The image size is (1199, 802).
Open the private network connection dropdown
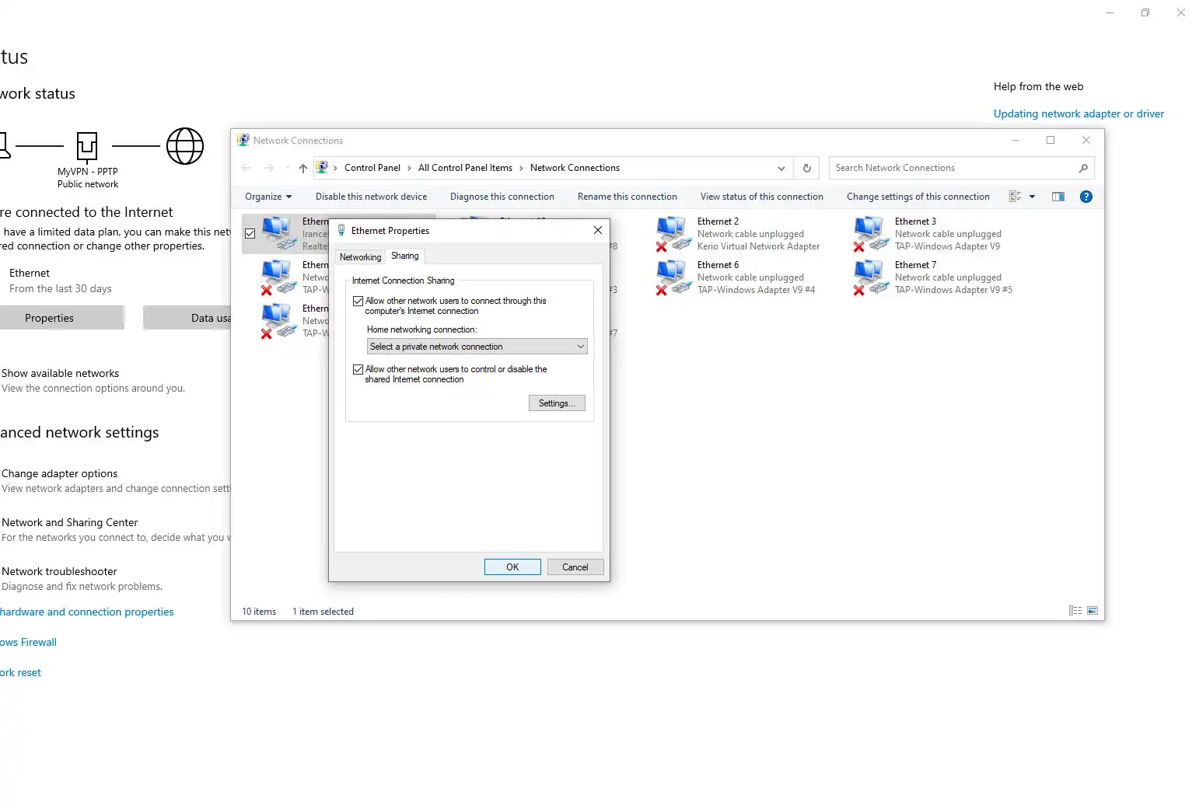[477, 347]
